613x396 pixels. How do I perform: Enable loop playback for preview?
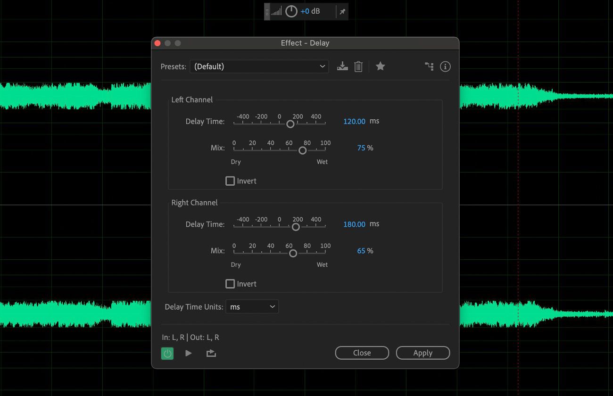211,353
